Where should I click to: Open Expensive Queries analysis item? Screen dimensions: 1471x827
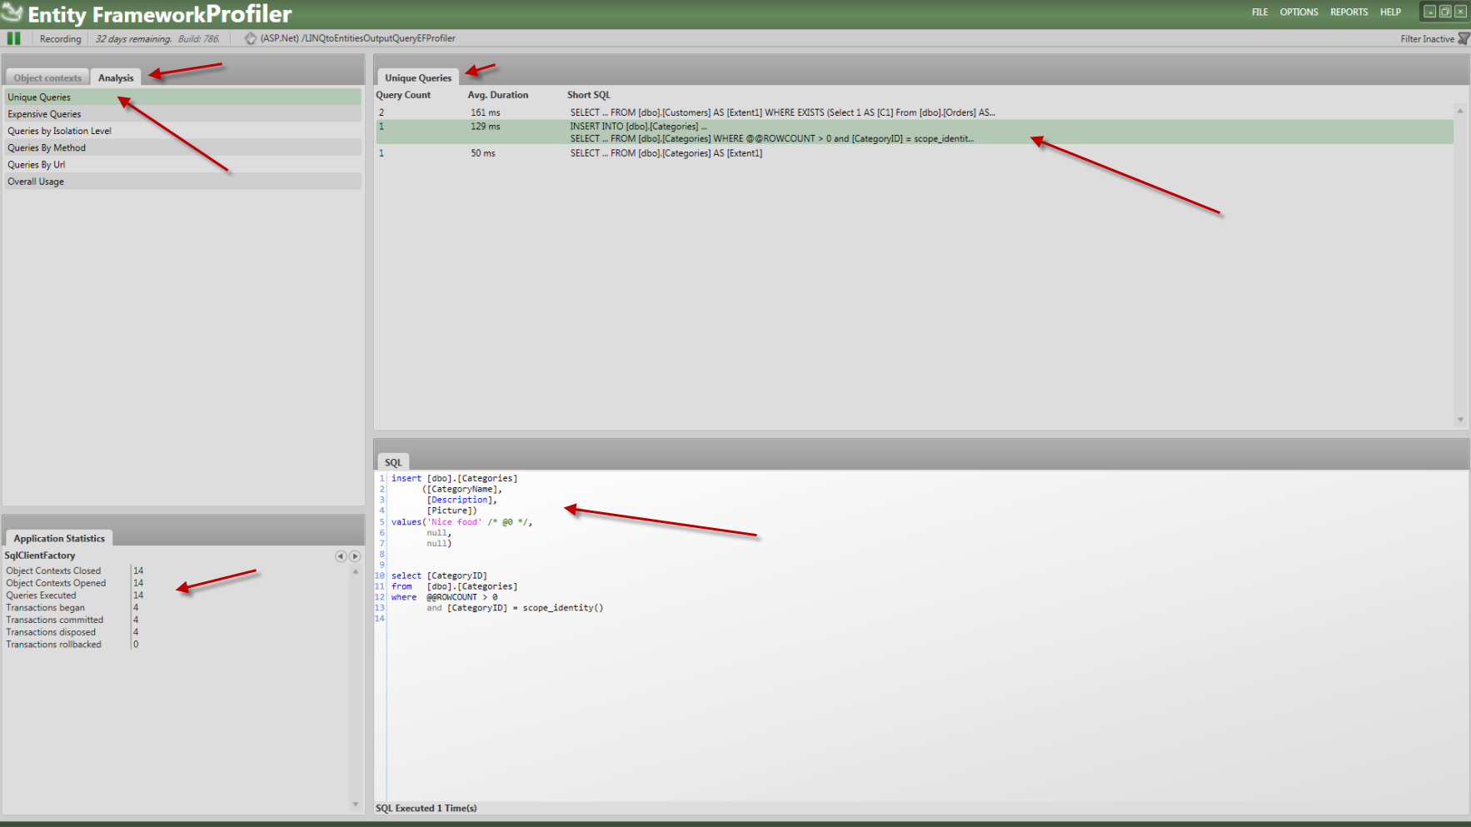[183, 114]
